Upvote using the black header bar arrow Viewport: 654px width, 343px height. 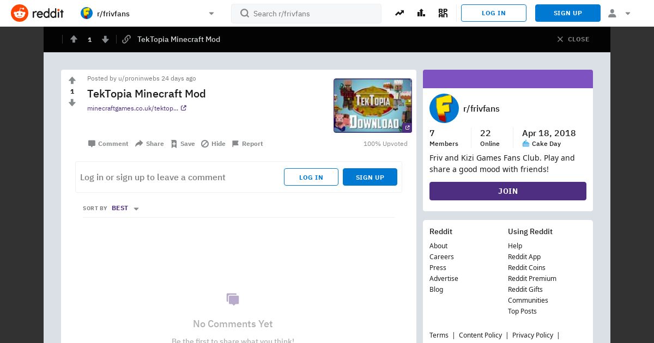(74, 39)
